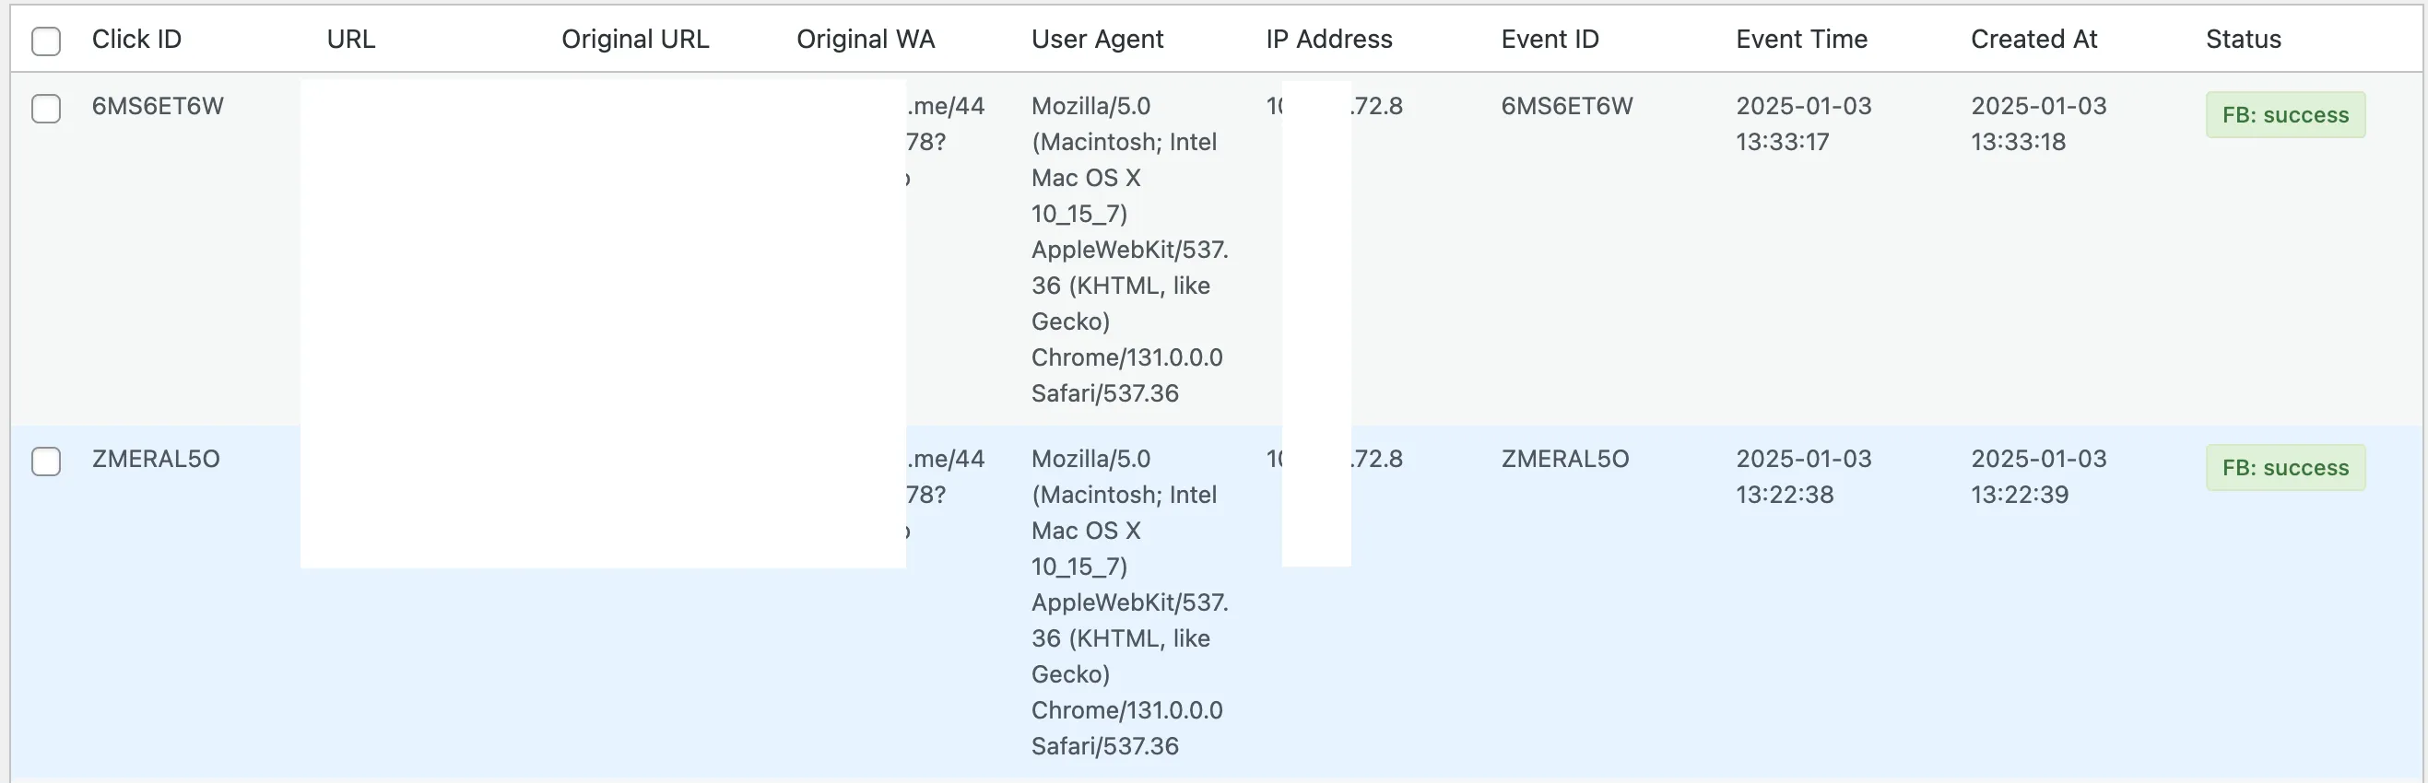Viewport: 2428px width, 783px height.
Task: Click the 6MS6ET6W Event ID cell
Action: tap(1565, 107)
